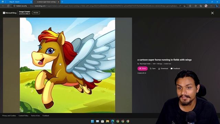This screenshot has height=124, width=220.
Task: Click the Microsoft Bing logo
Action: pyautogui.click(x=10, y=13)
